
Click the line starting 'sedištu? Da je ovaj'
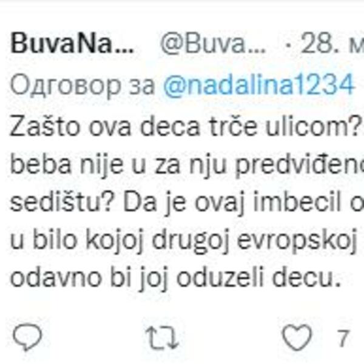[187, 203]
